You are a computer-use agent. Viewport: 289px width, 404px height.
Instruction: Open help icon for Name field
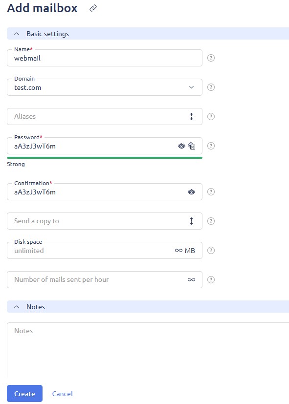pos(211,58)
